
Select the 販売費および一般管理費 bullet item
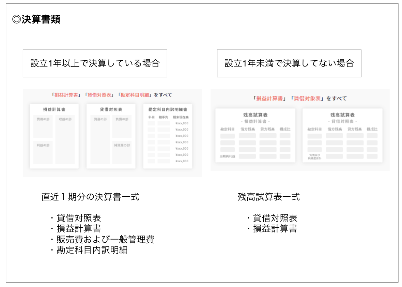pos(105,239)
